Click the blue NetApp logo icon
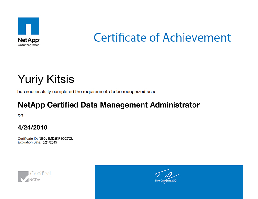This screenshot has width=258, height=199. 28,26
